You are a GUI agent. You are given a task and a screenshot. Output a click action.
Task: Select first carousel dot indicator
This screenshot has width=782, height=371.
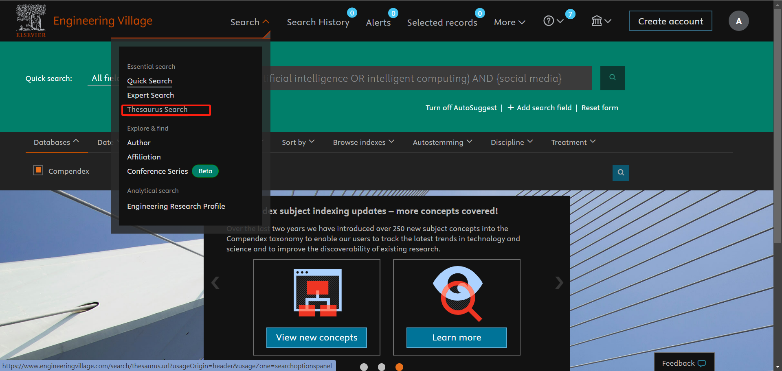click(x=364, y=367)
